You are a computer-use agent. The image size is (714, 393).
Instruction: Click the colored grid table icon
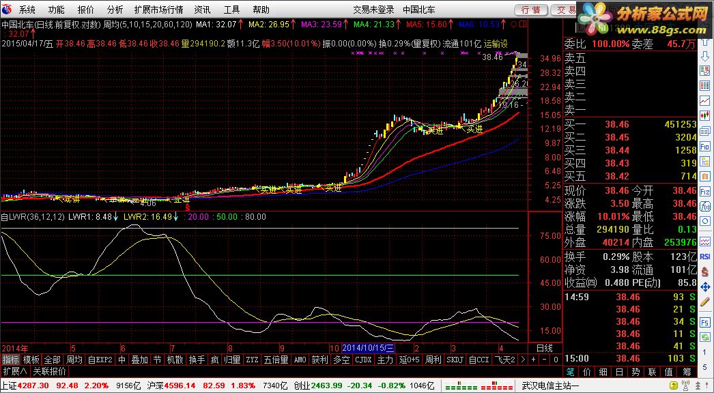[x=705, y=85]
